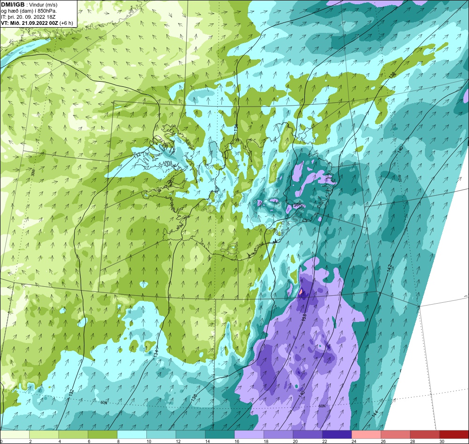469x444 pixels.
Task: Click the '142' height contour label
Action: click(x=390, y=268)
